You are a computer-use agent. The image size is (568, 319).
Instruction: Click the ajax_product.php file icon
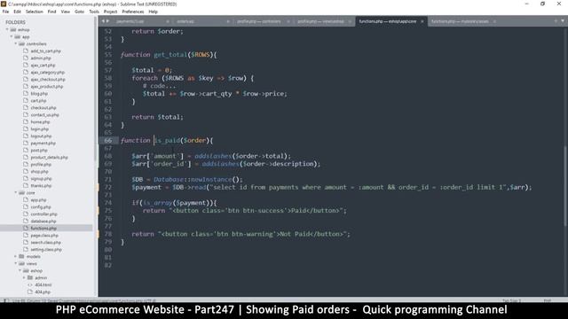pos(26,87)
